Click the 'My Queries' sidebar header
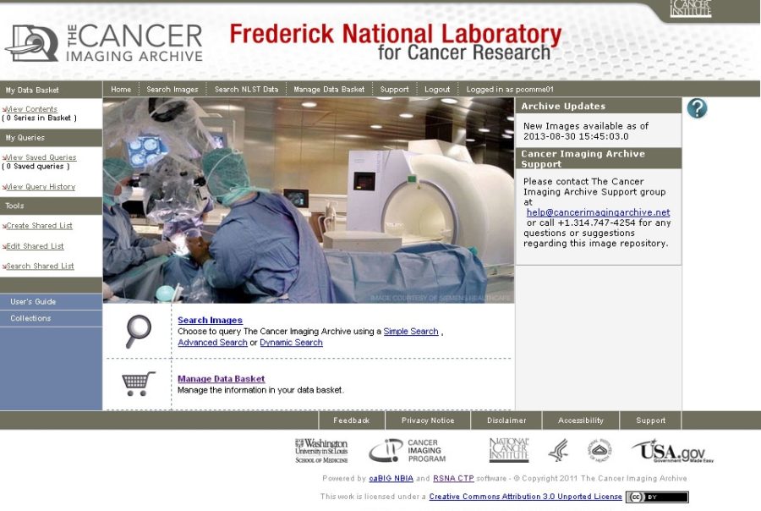Image resolution: width=761 pixels, height=511 pixels. (x=51, y=138)
